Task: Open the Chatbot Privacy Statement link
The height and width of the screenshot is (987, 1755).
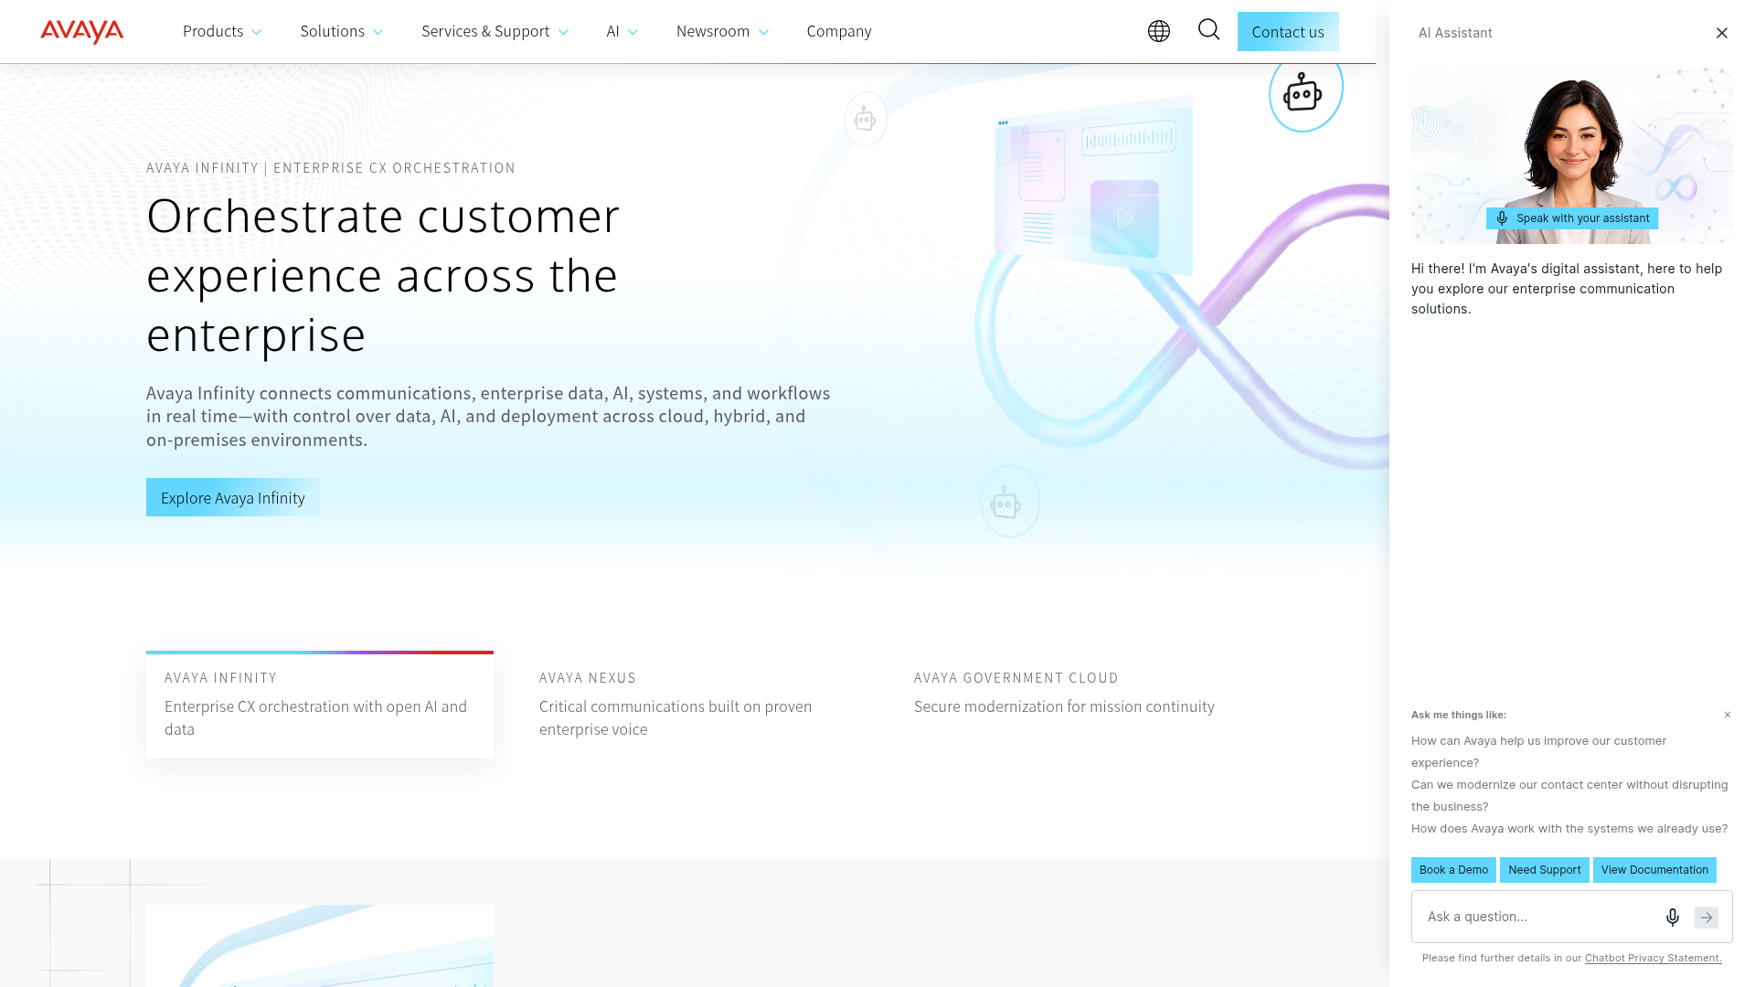Action: click(x=1654, y=958)
